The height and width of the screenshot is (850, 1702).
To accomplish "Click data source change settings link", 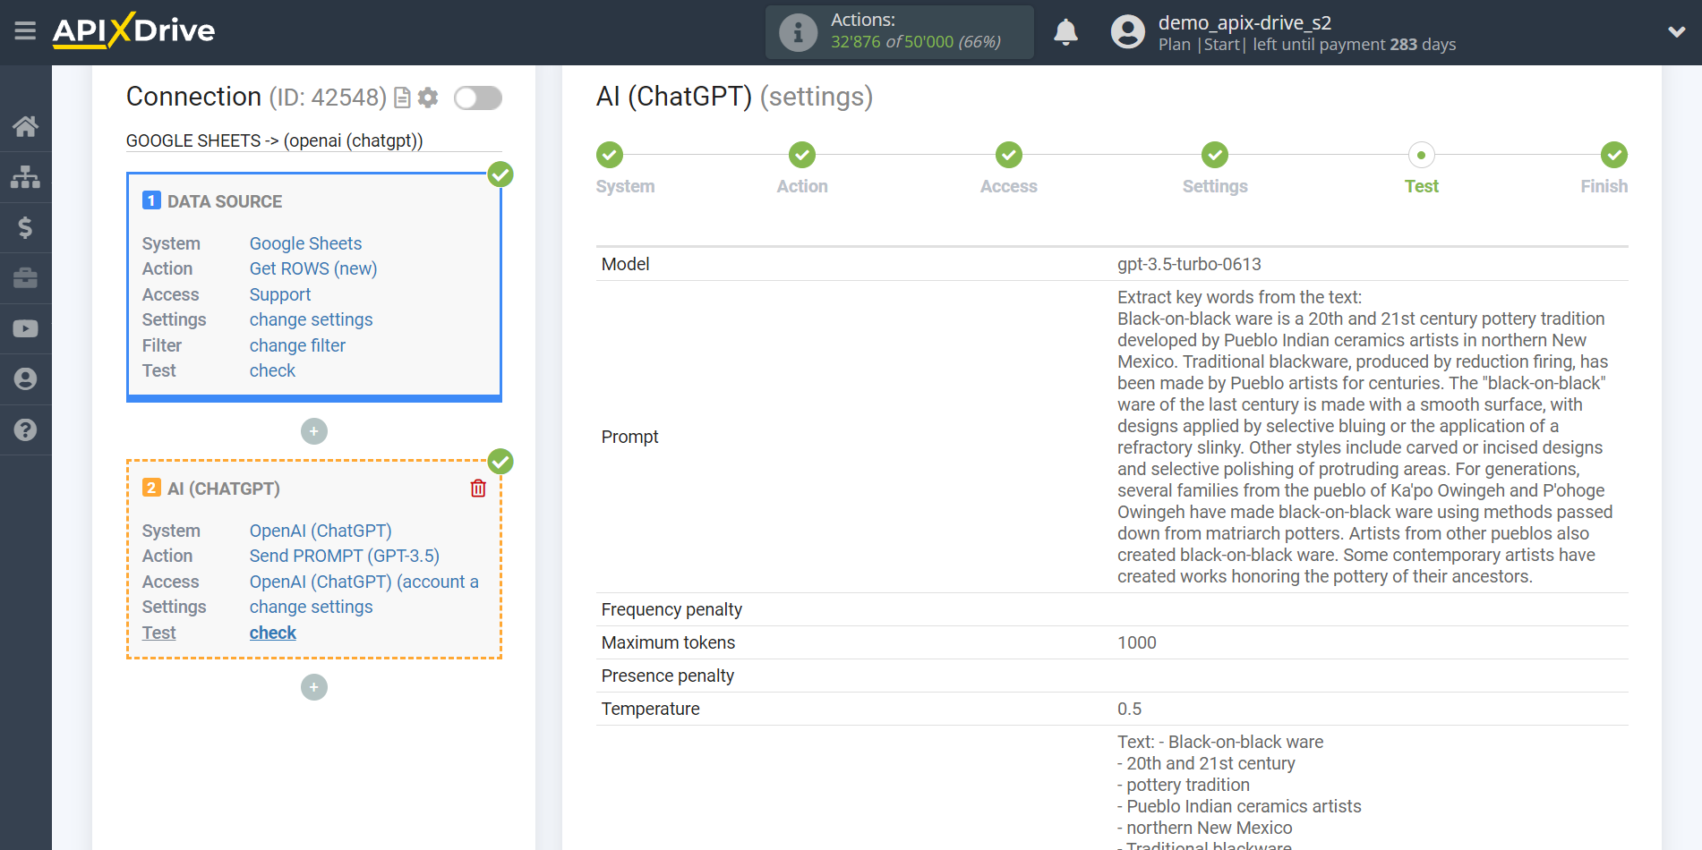I will click(311, 319).
